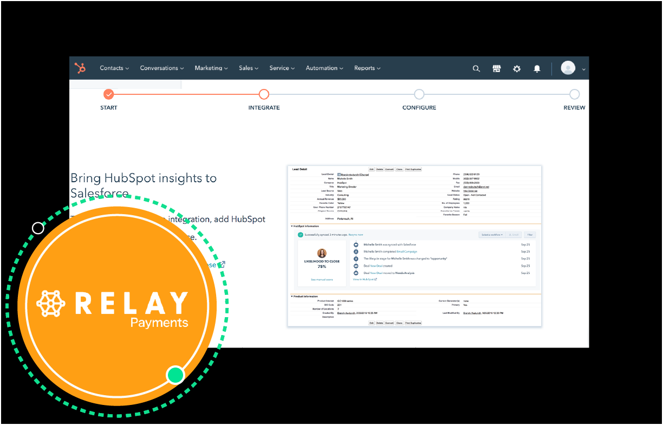Screen dimensions: 663x425
Task: Jump to the CONFIGURE step circle
Action: point(419,94)
